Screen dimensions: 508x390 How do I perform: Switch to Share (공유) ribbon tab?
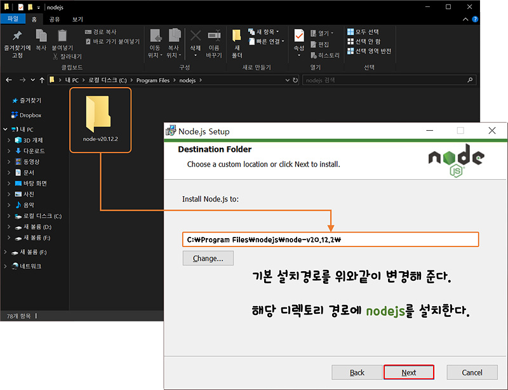(x=55, y=19)
